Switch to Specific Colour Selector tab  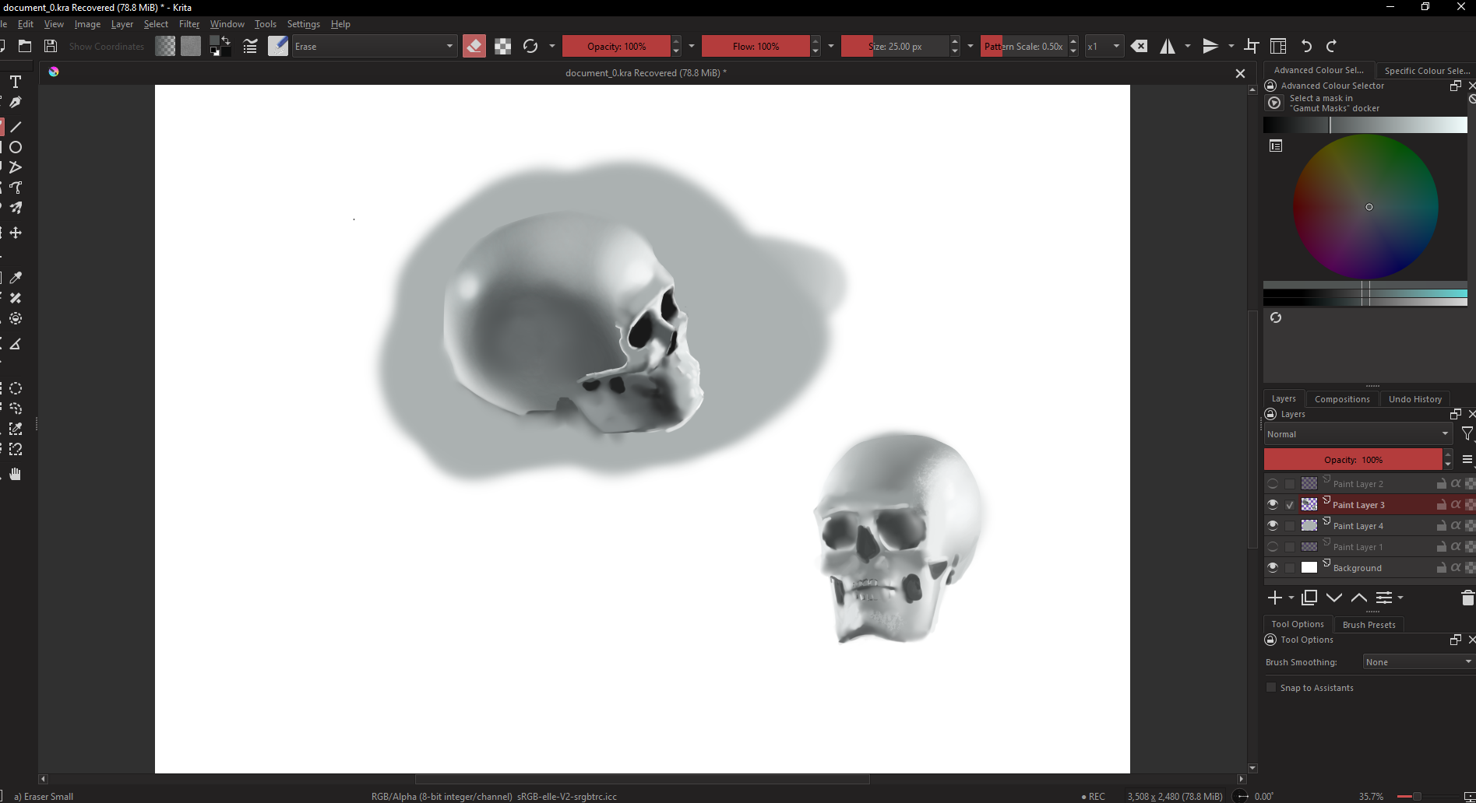tap(1426, 71)
